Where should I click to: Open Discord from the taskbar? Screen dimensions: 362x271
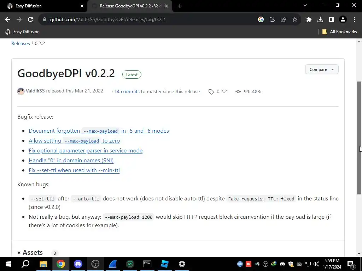[x=78, y=264]
